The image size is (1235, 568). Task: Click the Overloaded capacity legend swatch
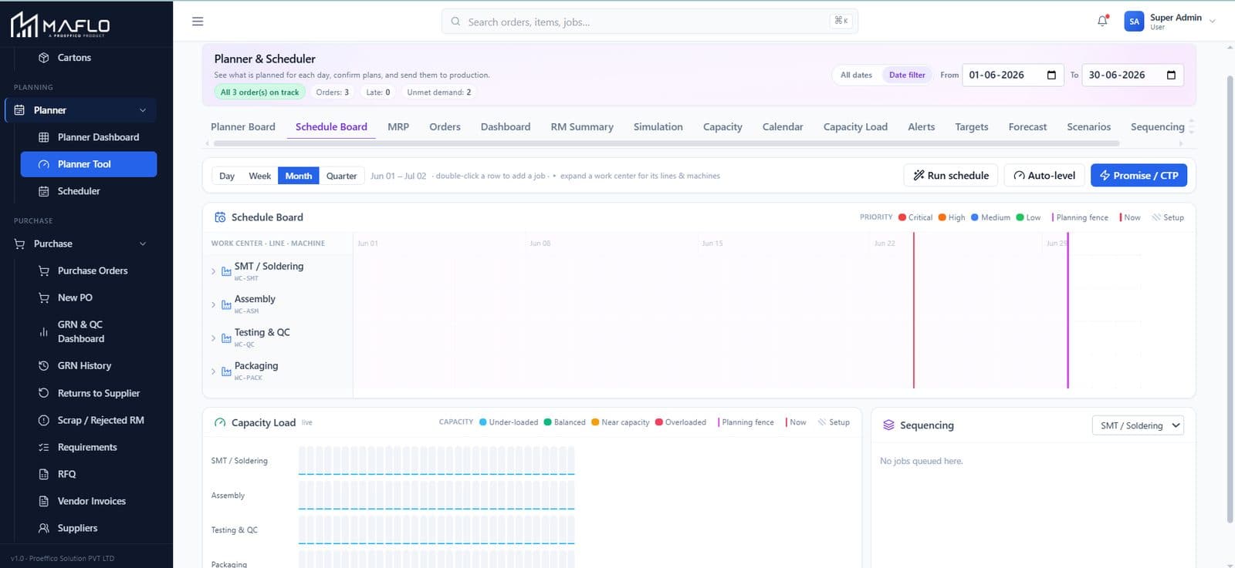[659, 422]
